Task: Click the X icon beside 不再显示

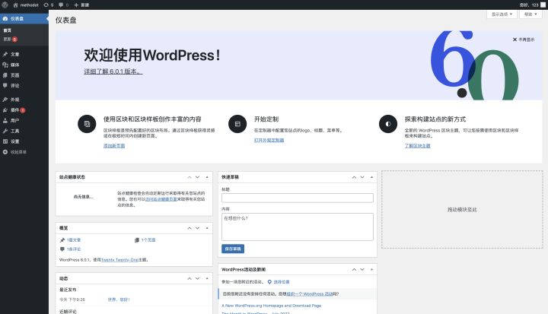Action: [515, 40]
